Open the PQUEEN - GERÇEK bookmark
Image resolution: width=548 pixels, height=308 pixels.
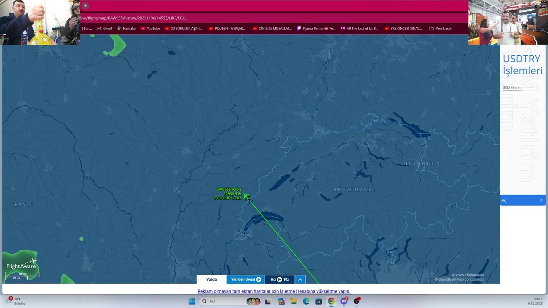227,29
